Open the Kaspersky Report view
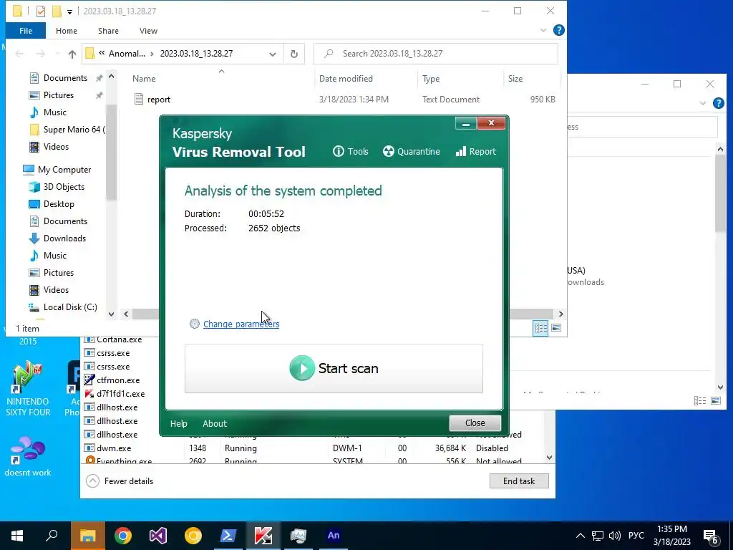733x550 pixels. [x=476, y=152]
